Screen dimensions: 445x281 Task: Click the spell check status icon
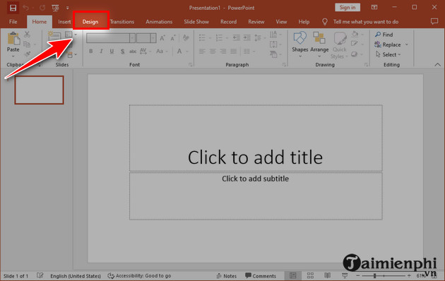point(40,275)
